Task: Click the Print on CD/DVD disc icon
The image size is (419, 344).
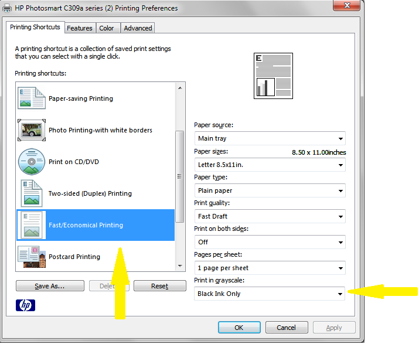Action: pyautogui.click(x=32, y=161)
